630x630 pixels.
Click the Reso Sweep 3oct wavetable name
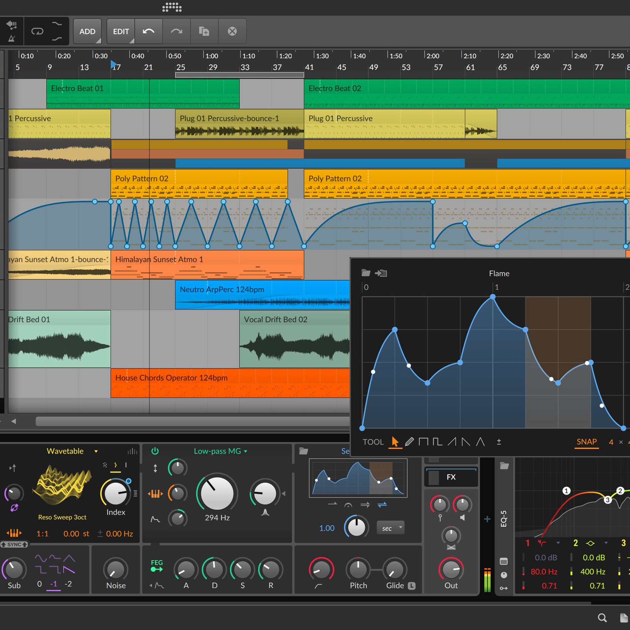click(x=62, y=517)
